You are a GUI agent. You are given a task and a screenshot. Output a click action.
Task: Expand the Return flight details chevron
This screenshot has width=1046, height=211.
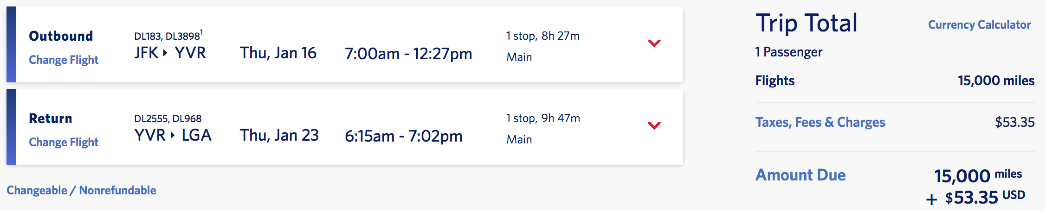point(654,126)
